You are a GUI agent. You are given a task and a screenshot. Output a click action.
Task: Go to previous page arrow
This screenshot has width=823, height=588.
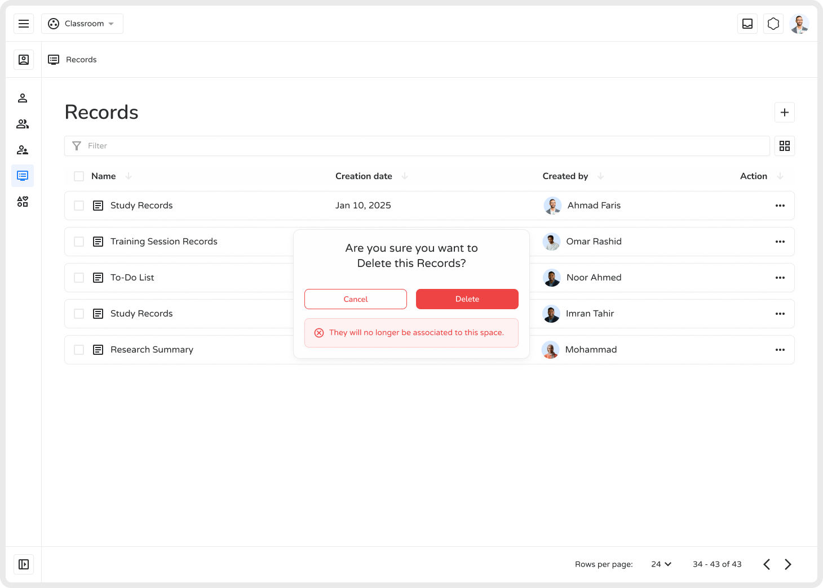767,564
